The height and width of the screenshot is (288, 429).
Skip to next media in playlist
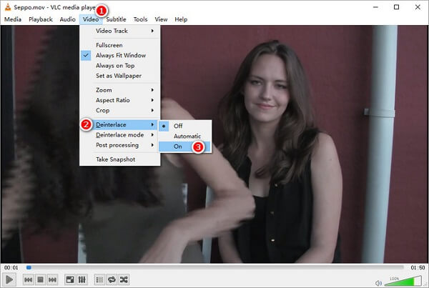coord(52,279)
